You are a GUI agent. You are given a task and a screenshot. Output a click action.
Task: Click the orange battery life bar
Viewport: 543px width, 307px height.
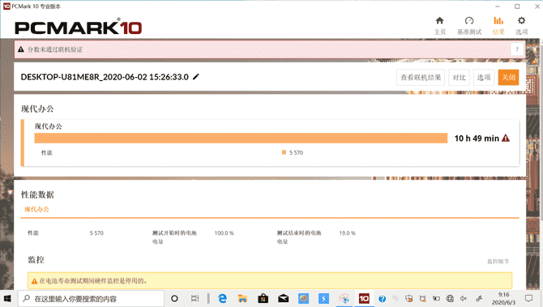pos(241,138)
